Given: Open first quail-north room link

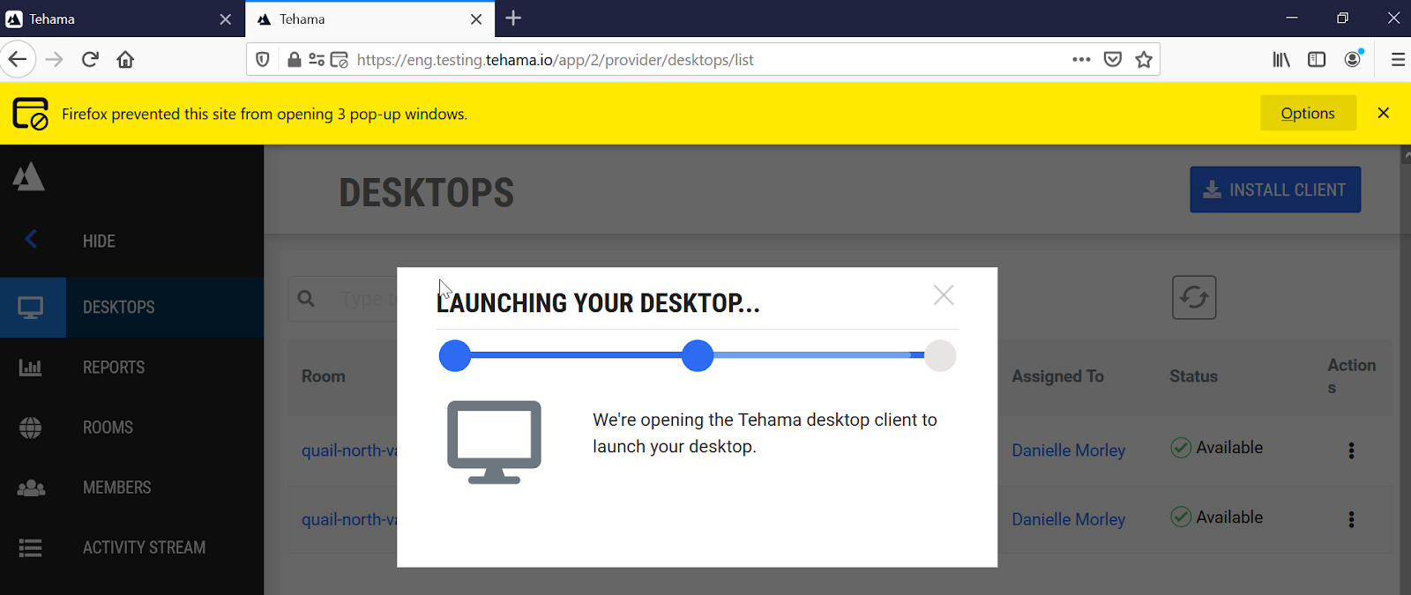Looking at the screenshot, I should (349, 450).
